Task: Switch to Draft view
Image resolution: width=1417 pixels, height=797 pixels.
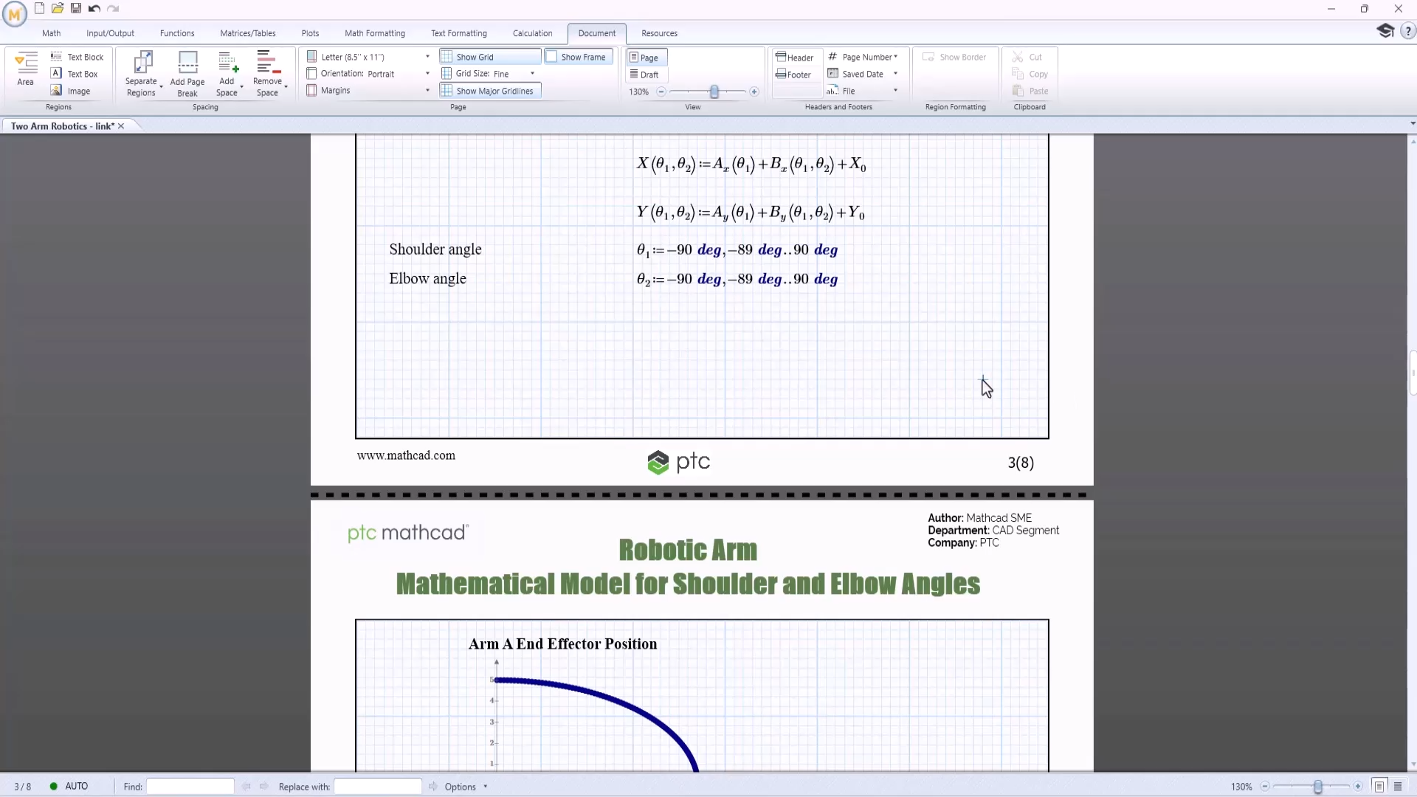Action: [x=644, y=75]
